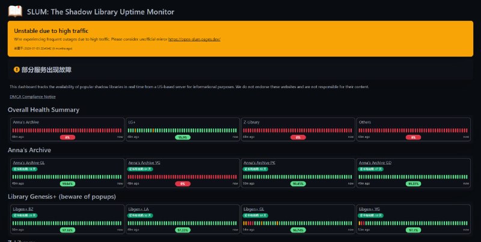Click the Z-Library summary red uptime bar
Screen dimensions: 481x242
(x=298, y=131)
